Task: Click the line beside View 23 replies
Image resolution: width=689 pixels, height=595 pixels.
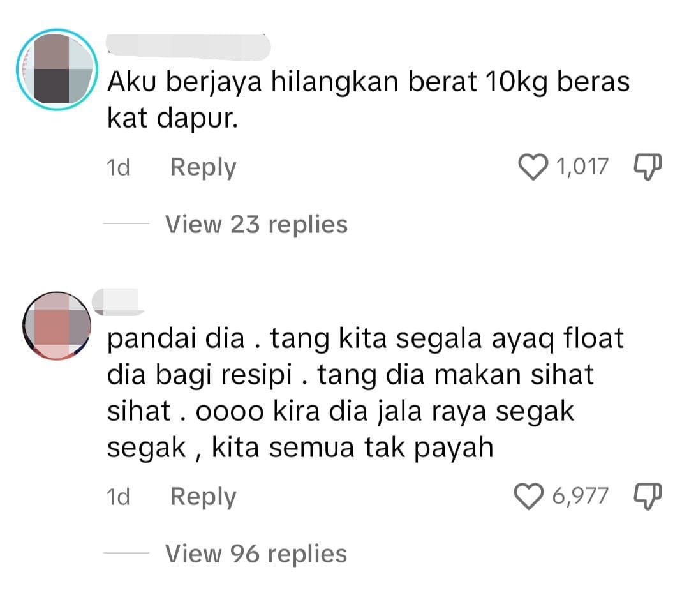Action: click(x=126, y=224)
